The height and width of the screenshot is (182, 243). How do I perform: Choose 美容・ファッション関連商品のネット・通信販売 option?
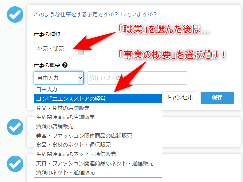(x=95, y=163)
